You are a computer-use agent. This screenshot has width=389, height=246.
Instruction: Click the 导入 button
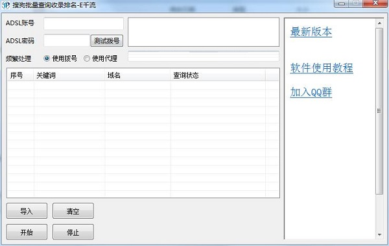point(27,211)
